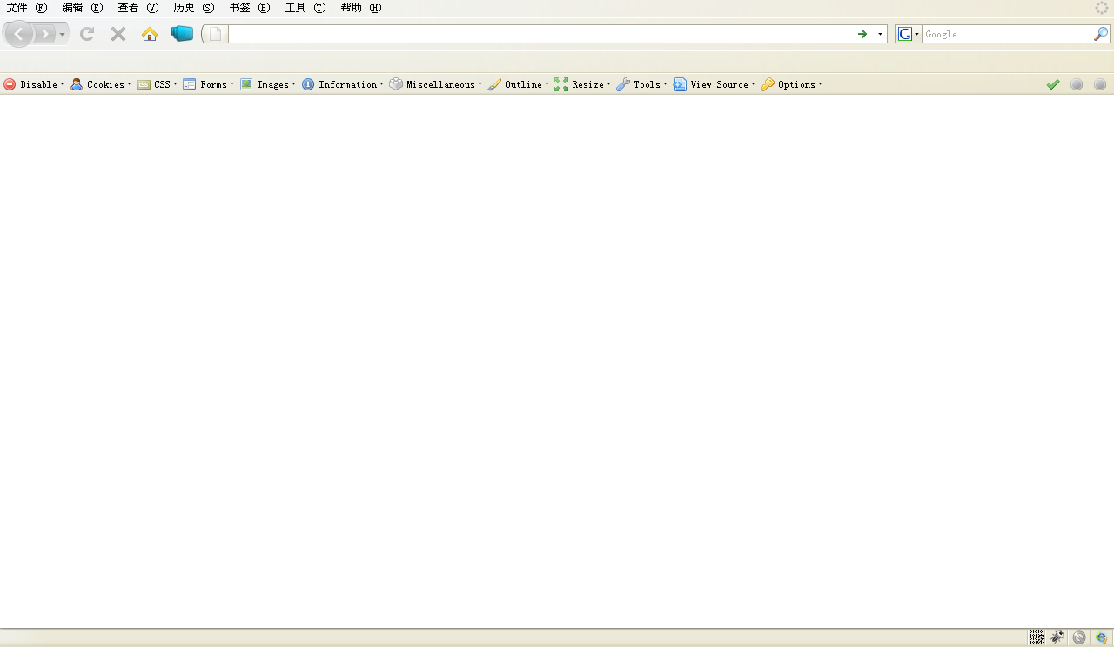Click the binary-digits icon in the status bar
This screenshot has height=647, width=1114.
pyautogui.click(x=1037, y=637)
